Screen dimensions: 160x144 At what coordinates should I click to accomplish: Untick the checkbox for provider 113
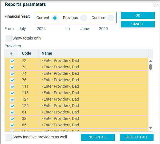(x=12, y=93)
